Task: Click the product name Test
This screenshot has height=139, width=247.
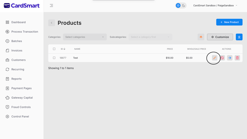Action: pos(76,58)
